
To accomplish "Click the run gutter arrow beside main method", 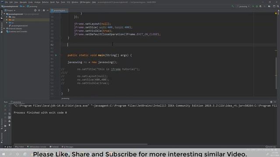I will 56,55.
